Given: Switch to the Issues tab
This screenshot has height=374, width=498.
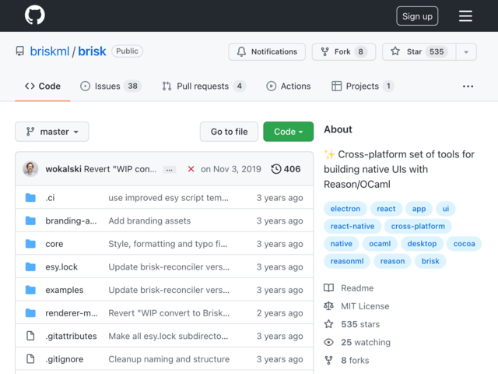Looking at the screenshot, I should (110, 86).
